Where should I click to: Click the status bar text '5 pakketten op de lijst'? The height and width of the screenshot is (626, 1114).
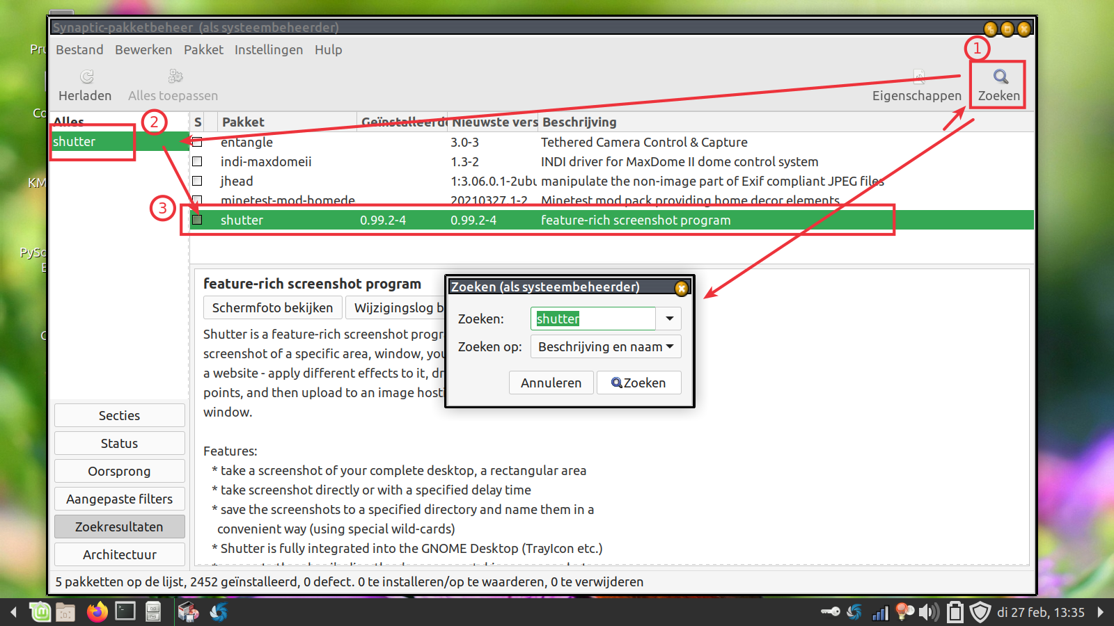(120, 581)
